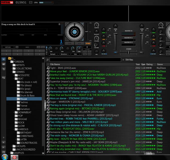Adjust the BeatSpin LEN effect knob

[x=51, y=49]
